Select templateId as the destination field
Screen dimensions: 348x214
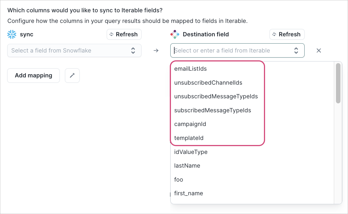pyautogui.click(x=189, y=138)
